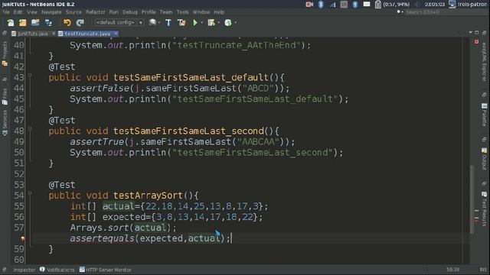This screenshot has width=490, height=275.
Task: Open the default config dropdown
Action: [119, 22]
